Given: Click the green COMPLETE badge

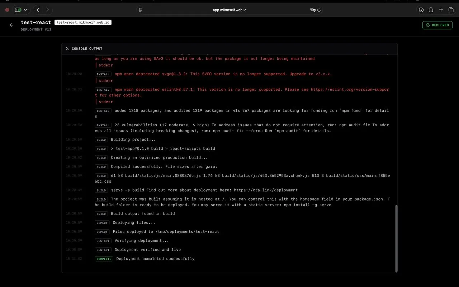Looking at the screenshot, I should (104, 259).
